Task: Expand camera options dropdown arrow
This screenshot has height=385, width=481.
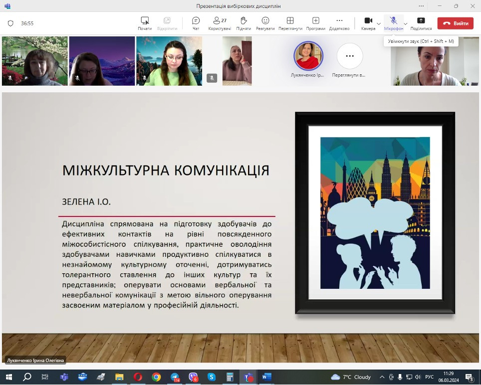Action: [x=379, y=23]
